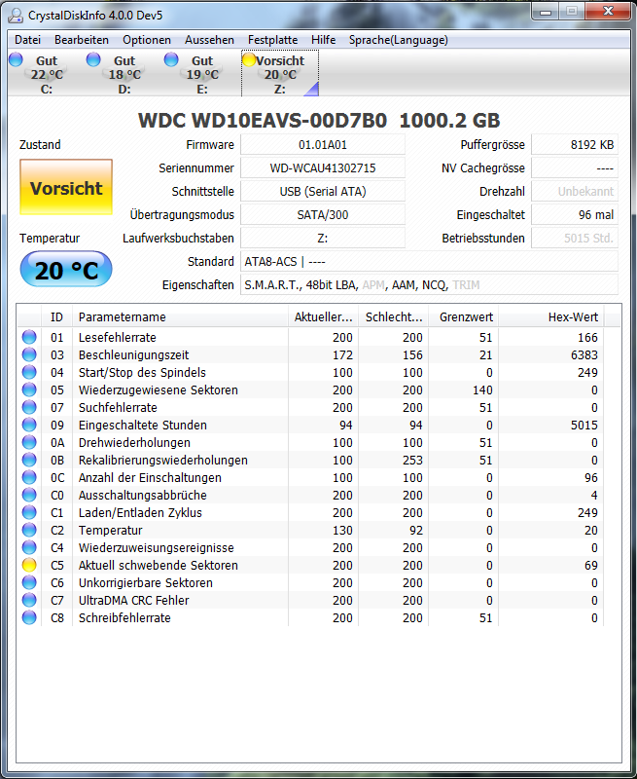Image resolution: width=637 pixels, height=779 pixels.
Task: Click status icon for Unkorrigierbare Sektoren
Action: click(x=29, y=582)
